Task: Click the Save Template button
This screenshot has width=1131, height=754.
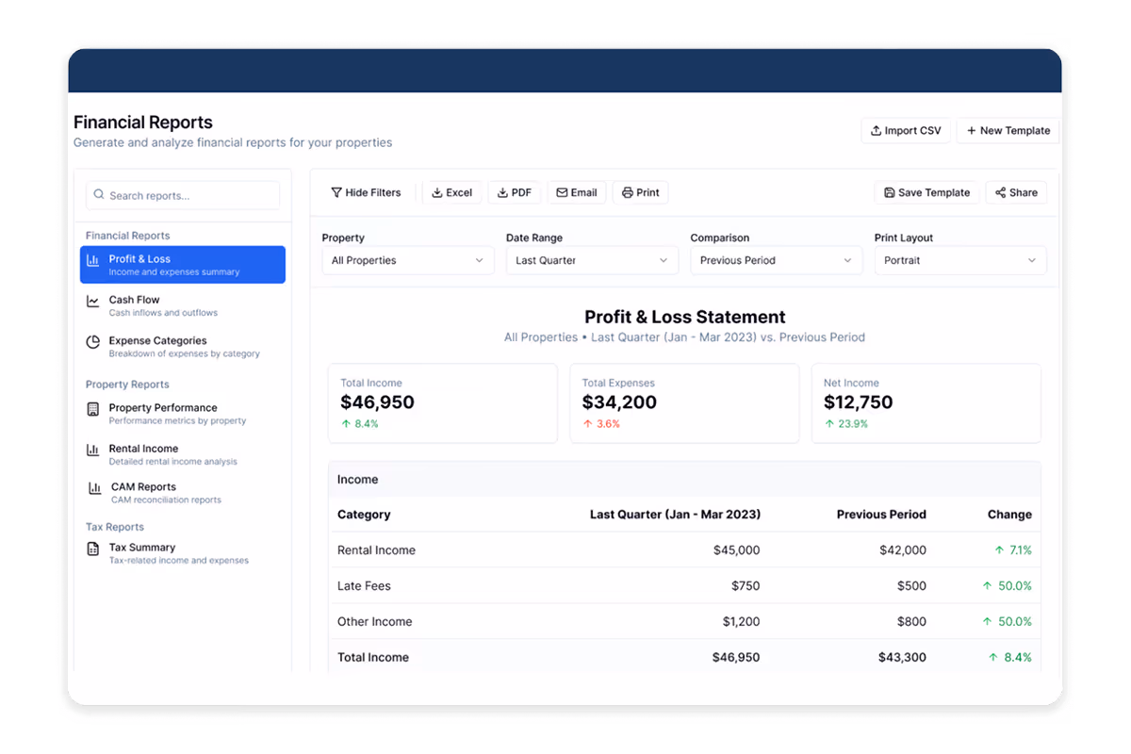Action: coord(927,192)
